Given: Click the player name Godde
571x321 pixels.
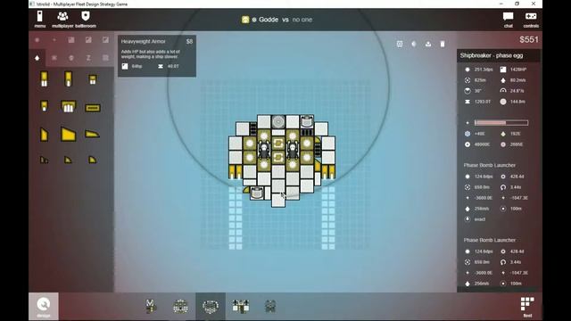Looking at the screenshot, I should [x=269, y=20].
